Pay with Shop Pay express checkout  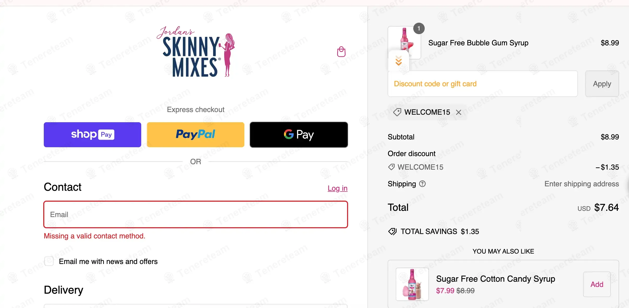pos(92,134)
